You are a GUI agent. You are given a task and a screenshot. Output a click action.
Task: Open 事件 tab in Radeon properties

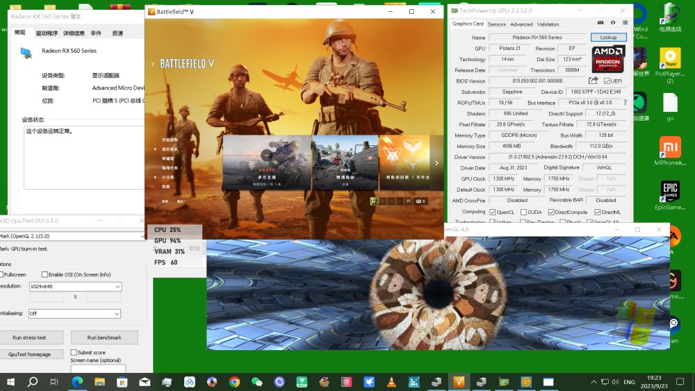coord(96,33)
